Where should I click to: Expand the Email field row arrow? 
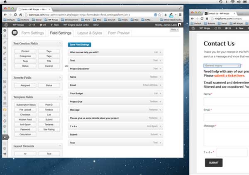160,85
